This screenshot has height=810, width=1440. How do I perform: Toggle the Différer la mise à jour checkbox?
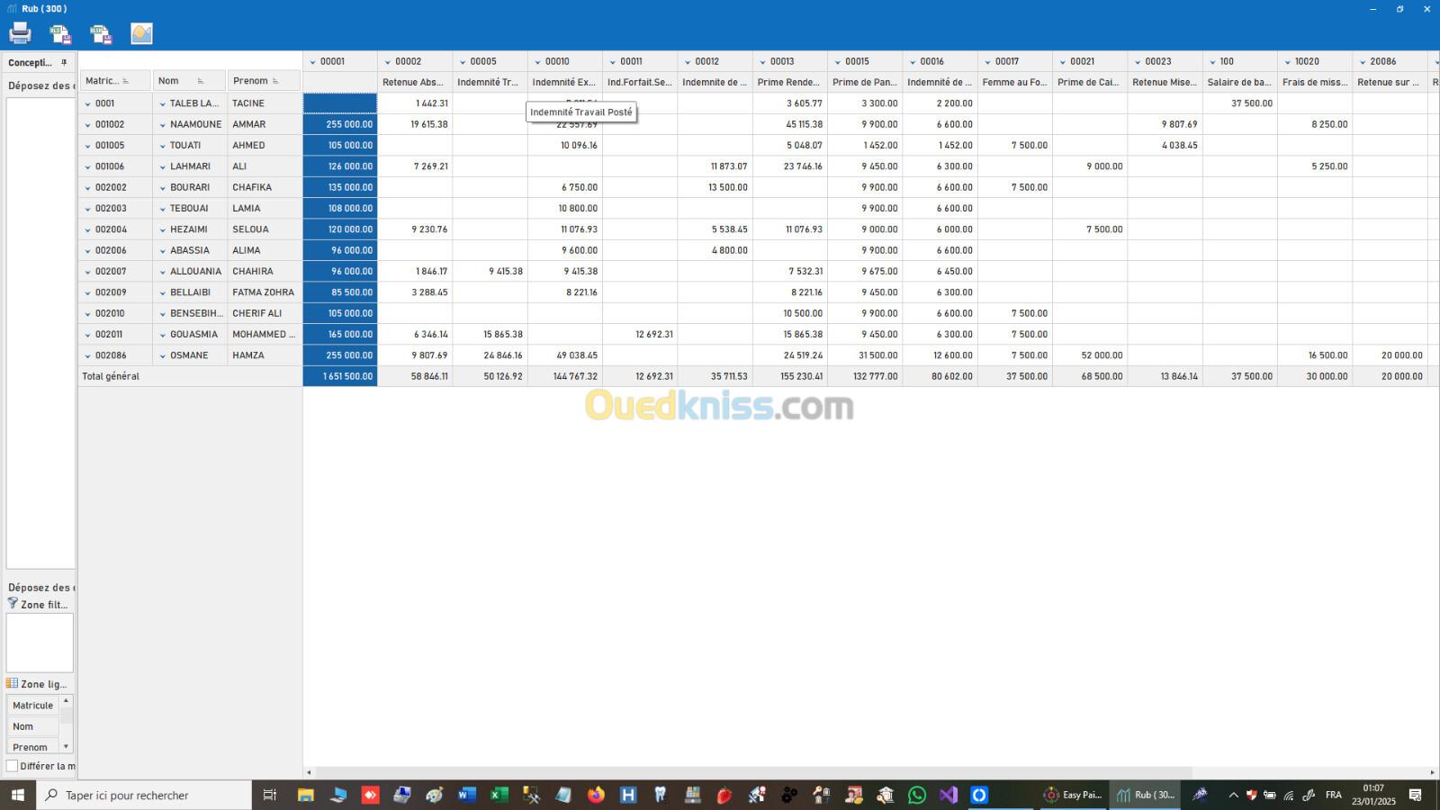point(13,766)
